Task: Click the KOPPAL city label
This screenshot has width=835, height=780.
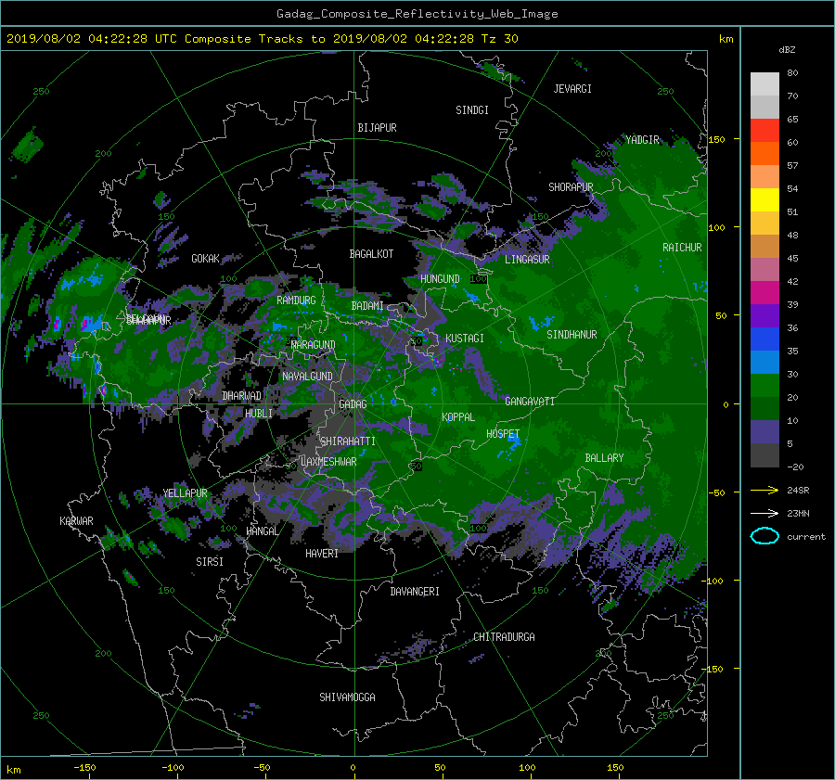Action: [x=458, y=417]
